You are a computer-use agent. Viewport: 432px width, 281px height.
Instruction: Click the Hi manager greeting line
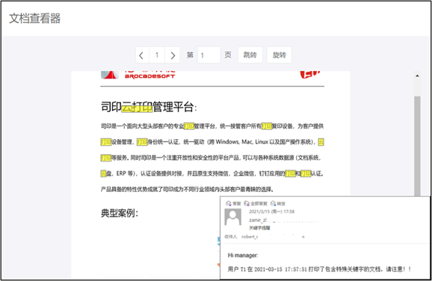click(243, 256)
